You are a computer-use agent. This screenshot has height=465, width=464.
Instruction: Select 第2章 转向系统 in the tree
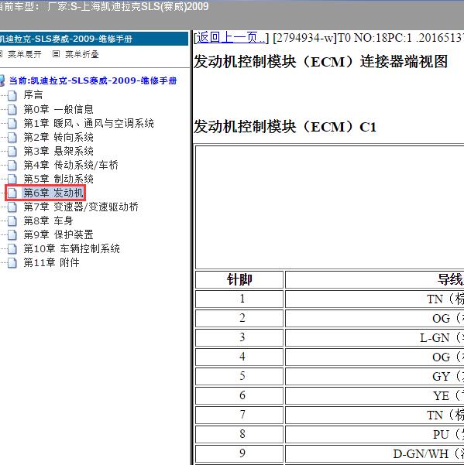click(58, 137)
